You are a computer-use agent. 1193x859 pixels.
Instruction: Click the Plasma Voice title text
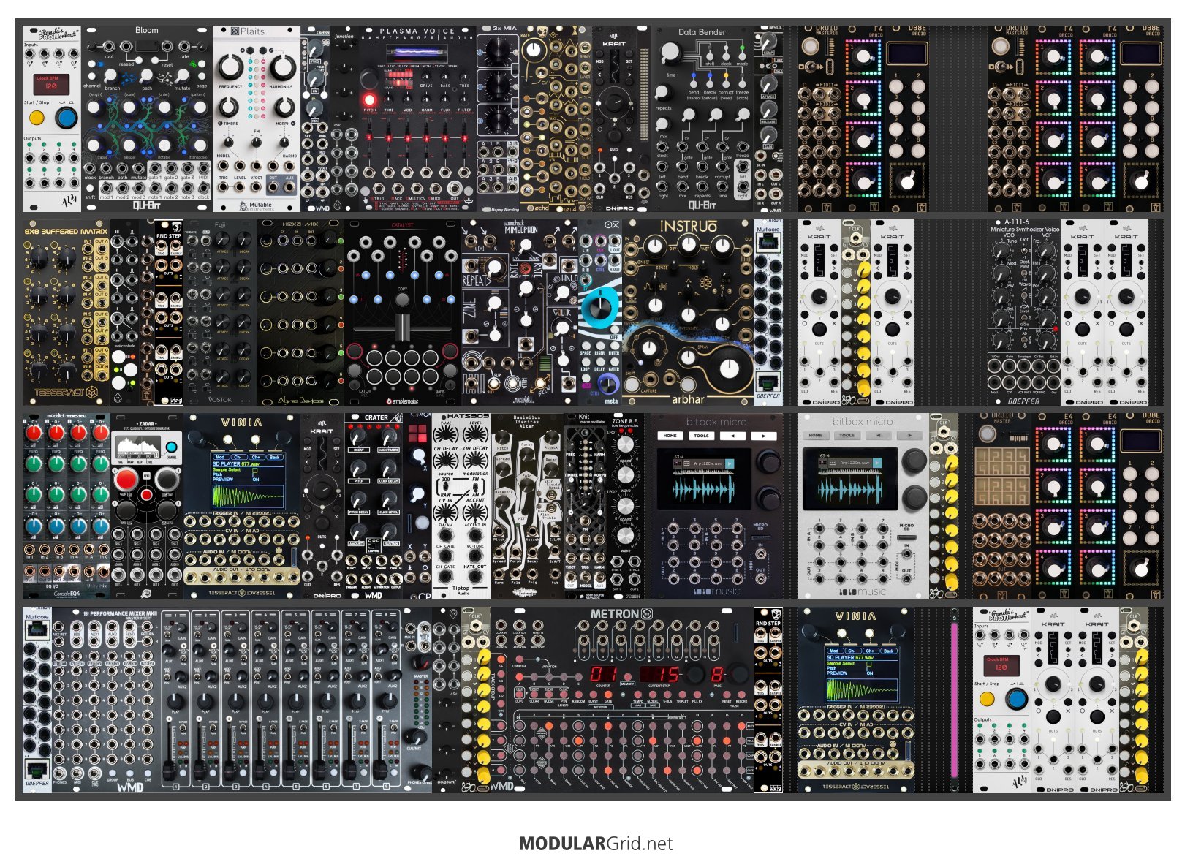(417, 31)
